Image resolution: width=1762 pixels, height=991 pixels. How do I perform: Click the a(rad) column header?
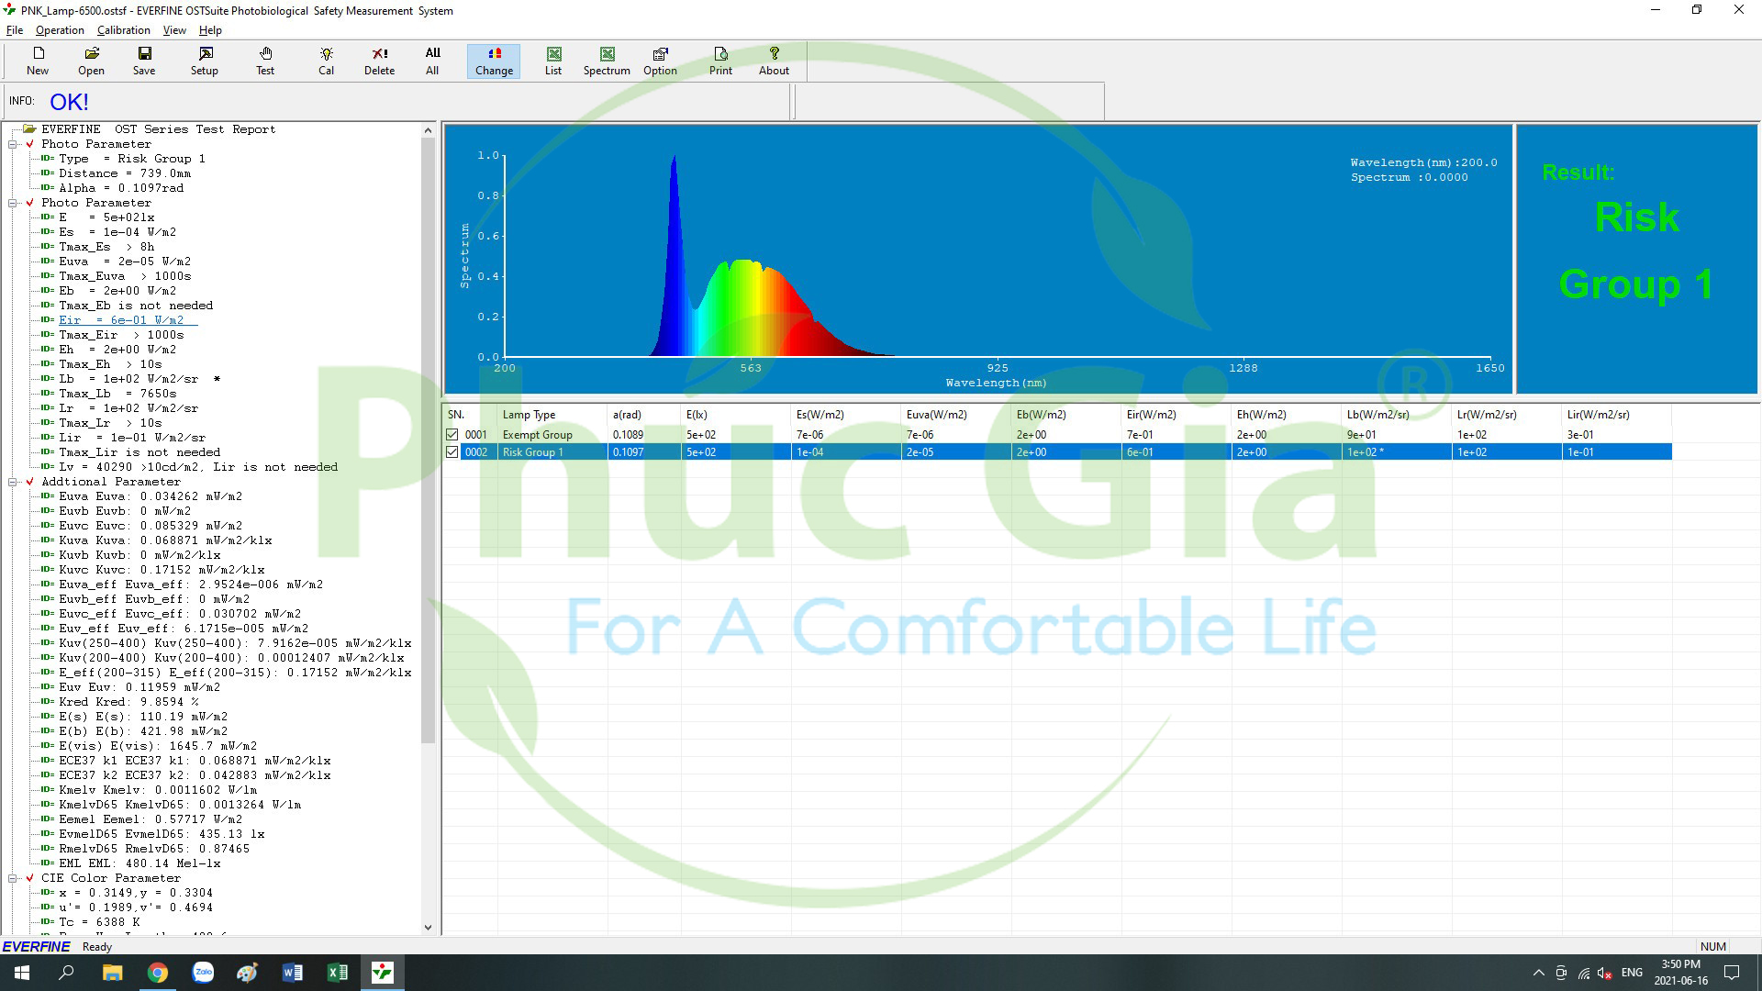click(643, 415)
